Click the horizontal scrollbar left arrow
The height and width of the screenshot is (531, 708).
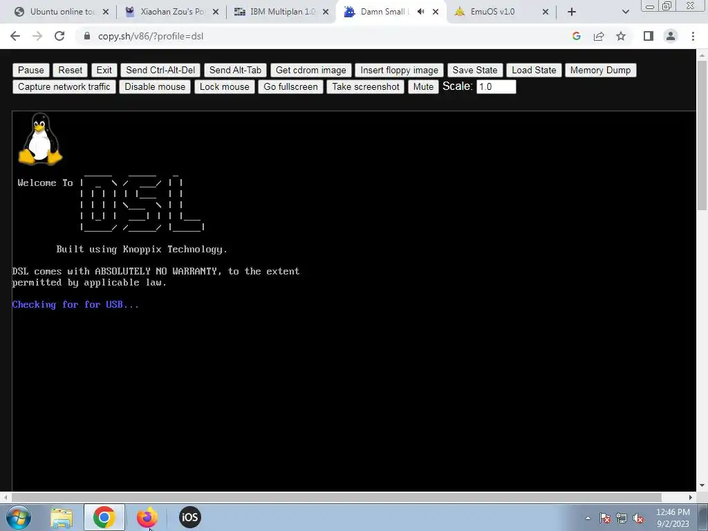[x=6, y=497]
